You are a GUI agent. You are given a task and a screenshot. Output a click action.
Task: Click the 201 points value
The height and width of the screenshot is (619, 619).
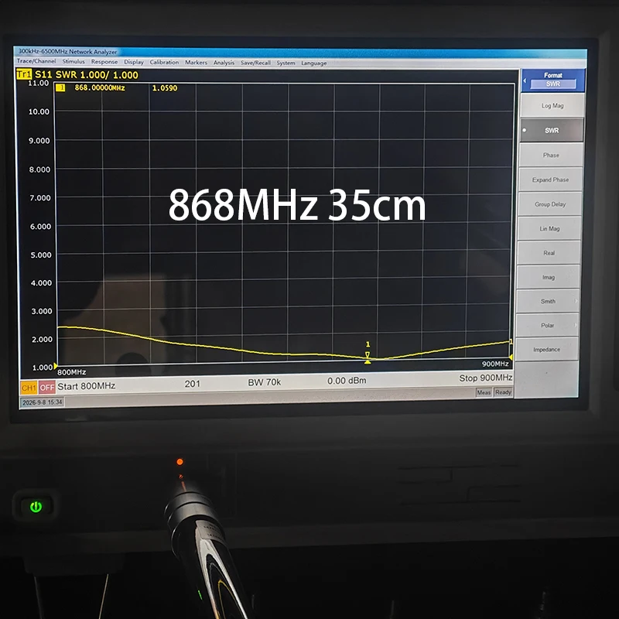(192, 383)
